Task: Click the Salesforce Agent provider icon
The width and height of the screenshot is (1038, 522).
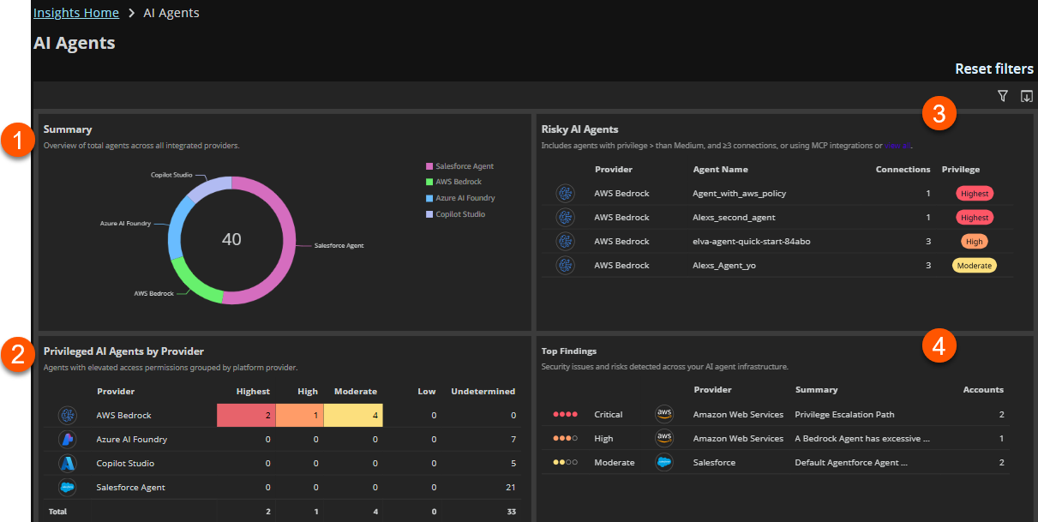Action: 68,488
